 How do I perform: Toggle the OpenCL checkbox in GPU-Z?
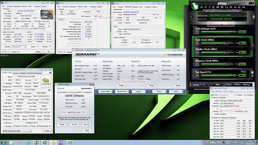coord(13,126)
